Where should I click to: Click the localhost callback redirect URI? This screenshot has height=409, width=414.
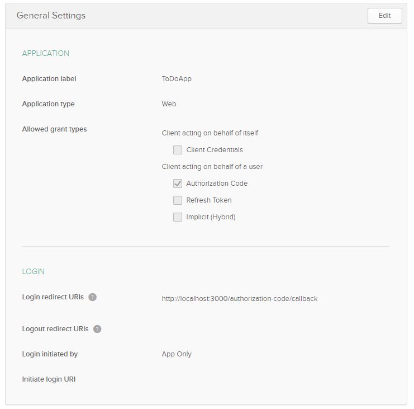239,299
